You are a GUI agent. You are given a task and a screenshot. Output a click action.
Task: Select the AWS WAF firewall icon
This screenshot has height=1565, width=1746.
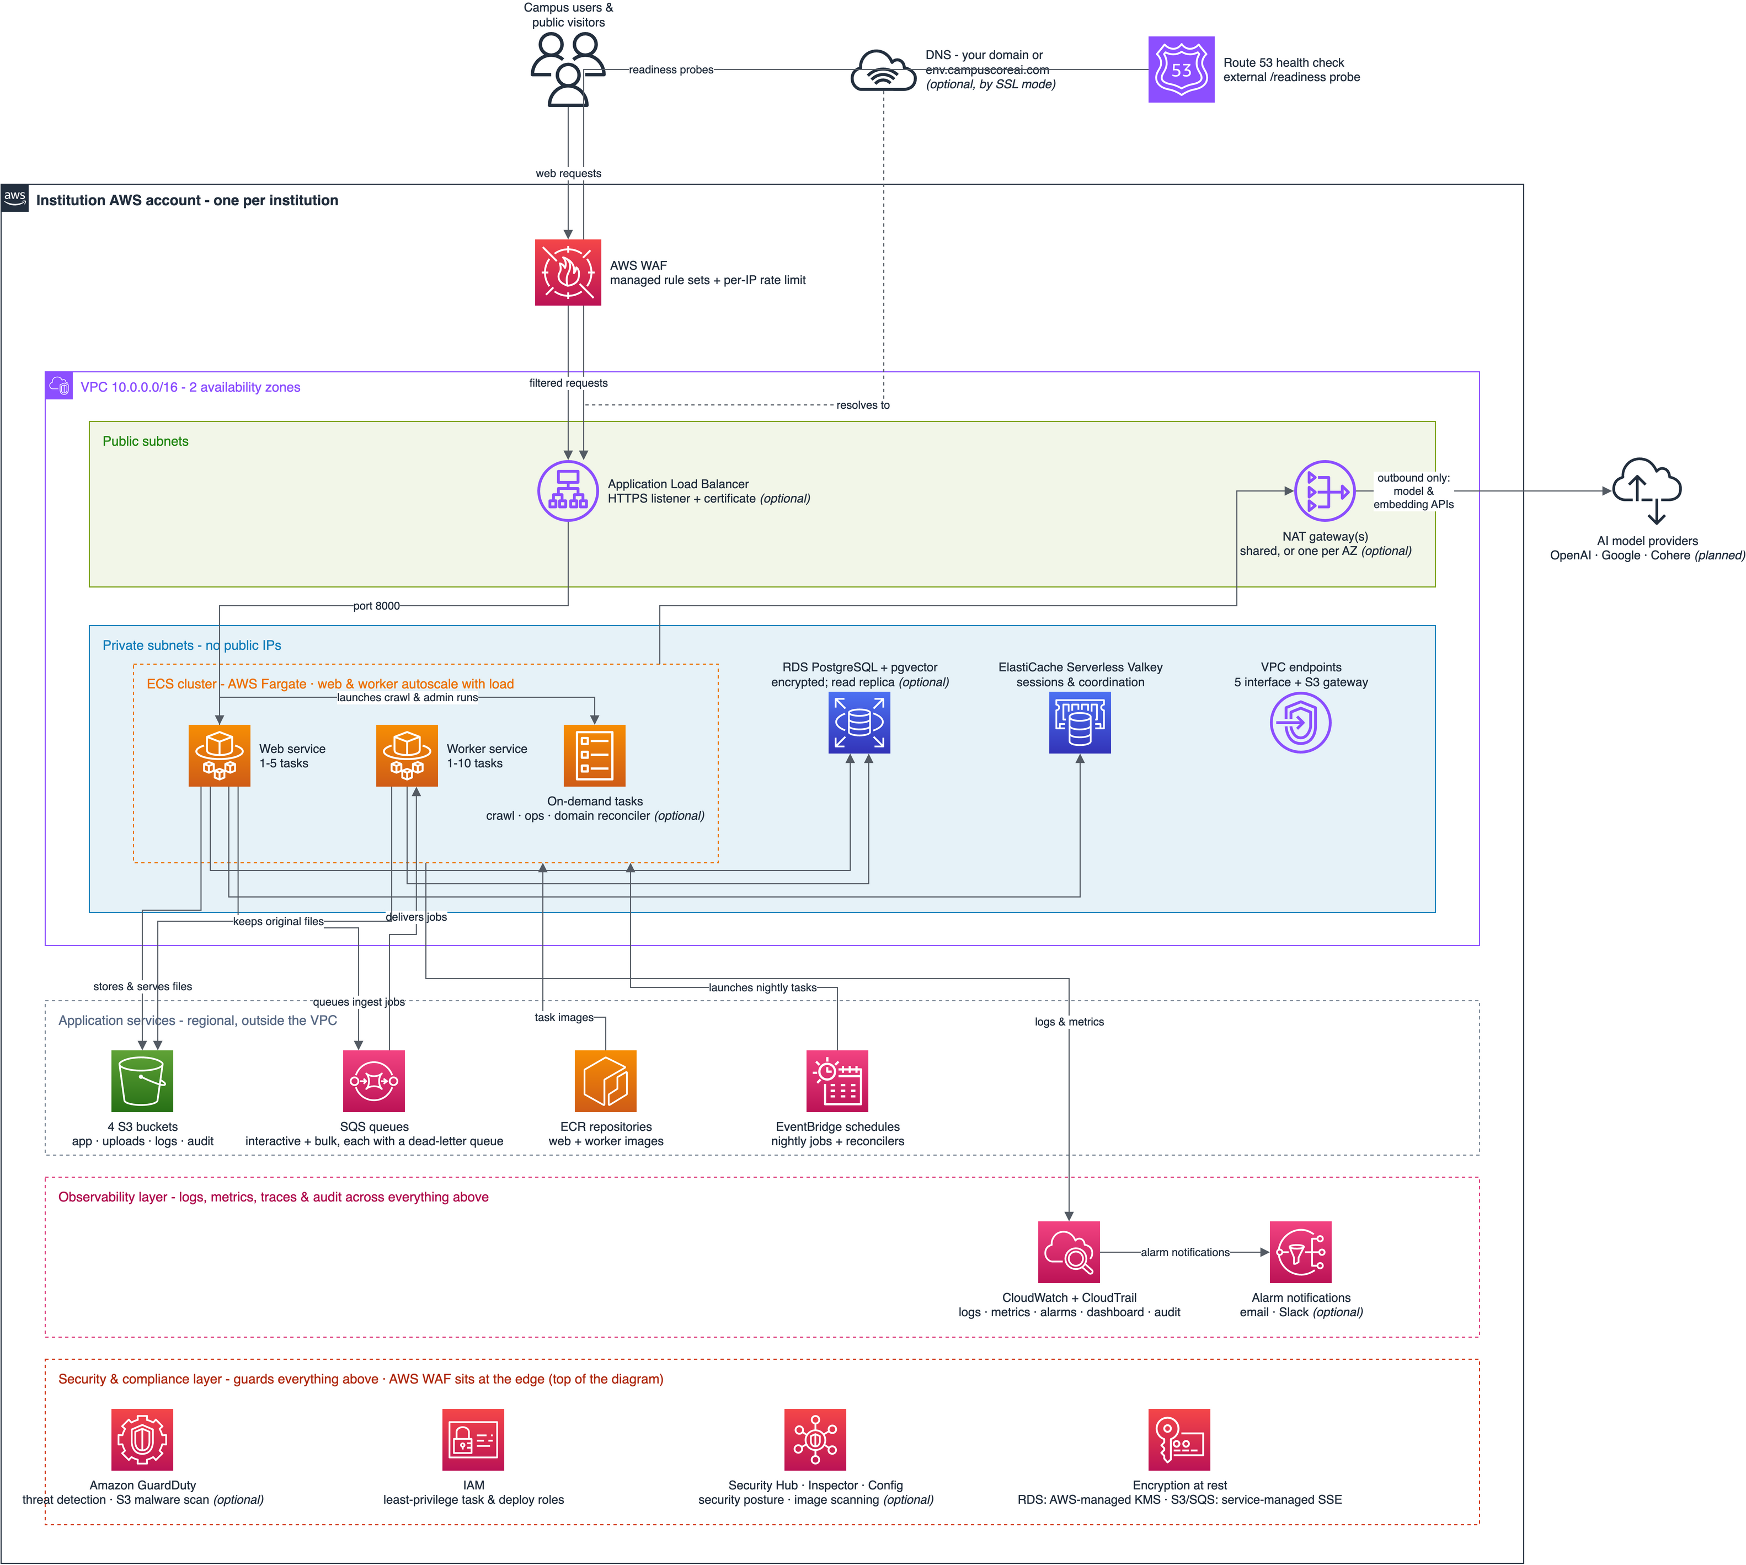[x=568, y=273]
